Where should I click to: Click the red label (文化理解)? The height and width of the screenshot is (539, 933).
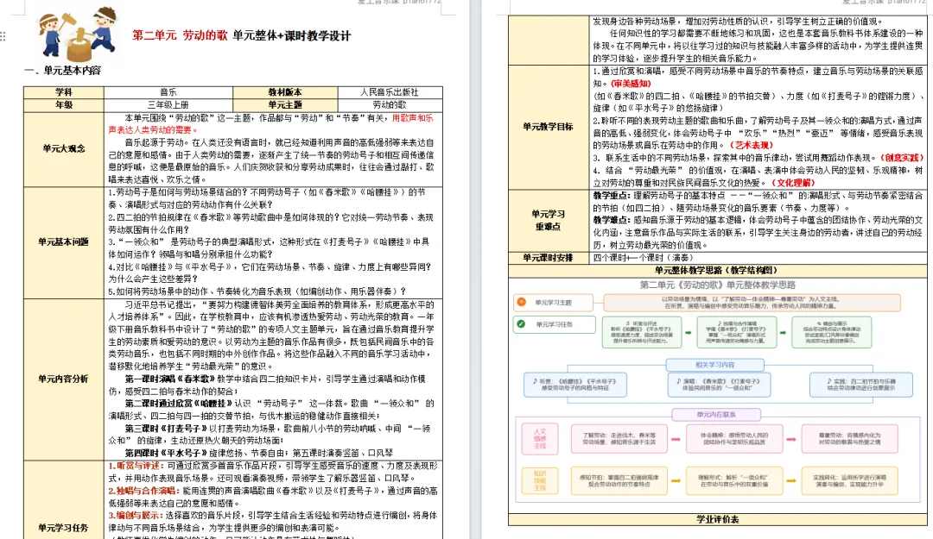click(x=792, y=183)
